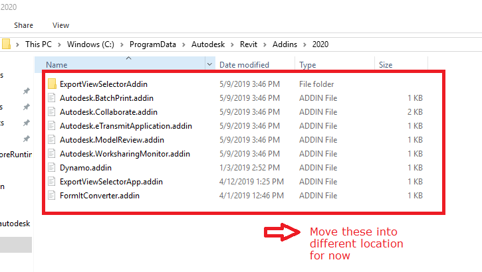Click the 2020 breadcrumb segment
The height and width of the screenshot is (272, 482).
(x=320, y=44)
